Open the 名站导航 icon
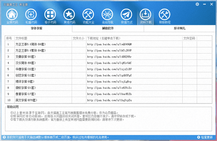 [x=107, y=14]
